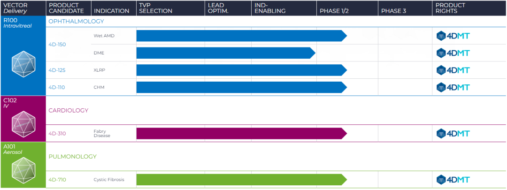
Task: Click the 4DMT logo in the Cystic Fibrosis row
Action: pos(453,180)
